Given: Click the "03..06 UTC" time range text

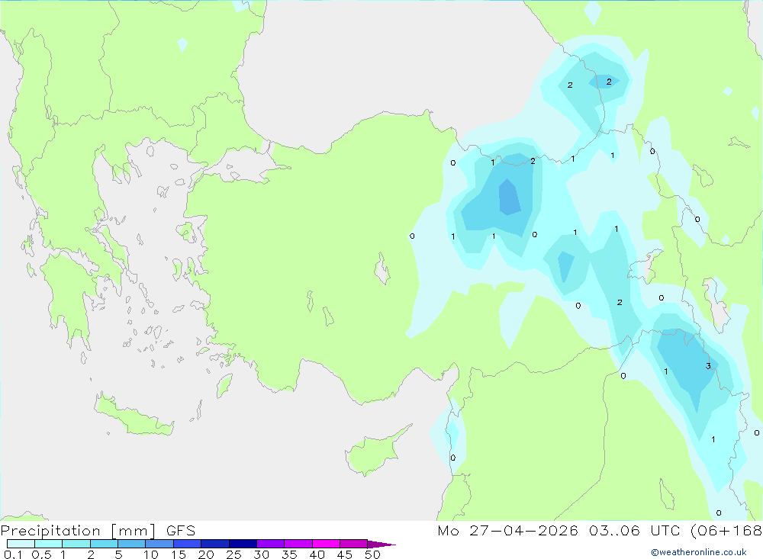Looking at the screenshot, I should point(636,531).
